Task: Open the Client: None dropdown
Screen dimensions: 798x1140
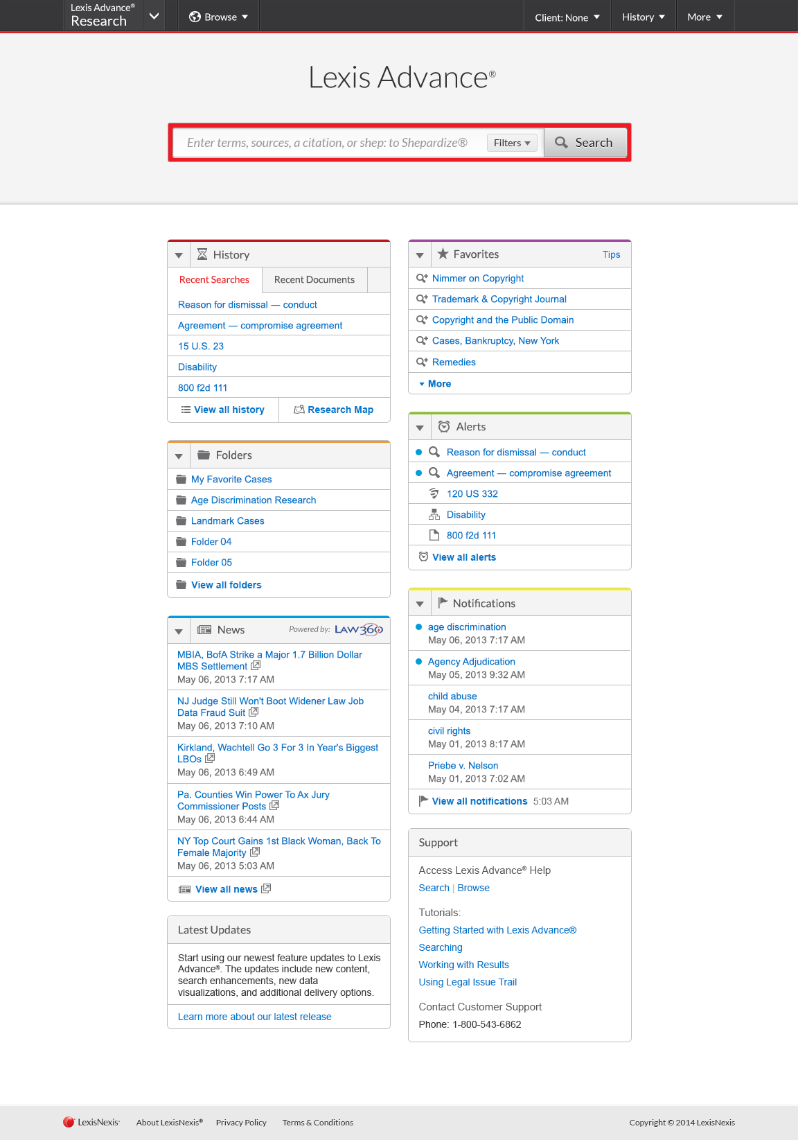Action: tap(567, 17)
